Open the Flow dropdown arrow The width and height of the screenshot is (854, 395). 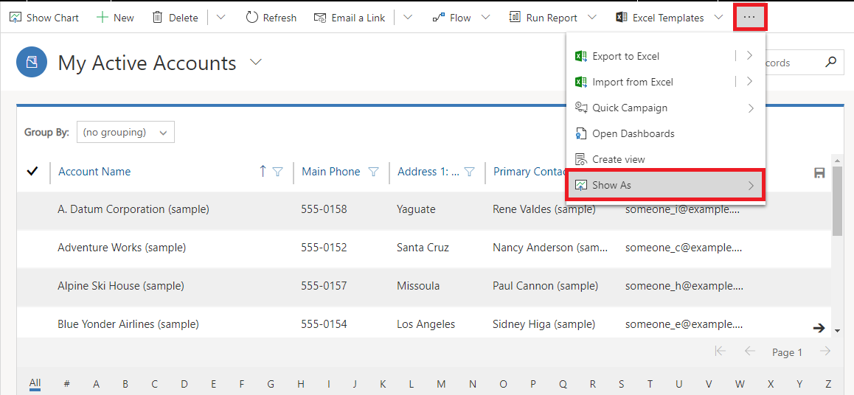tap(486, 18)
